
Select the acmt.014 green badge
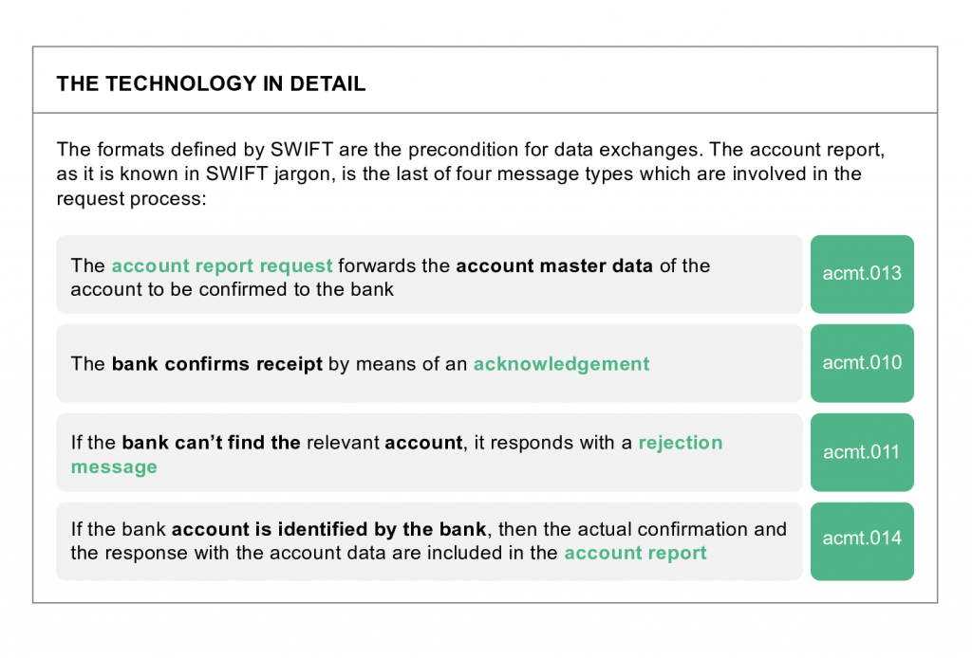tap(862, 541)
